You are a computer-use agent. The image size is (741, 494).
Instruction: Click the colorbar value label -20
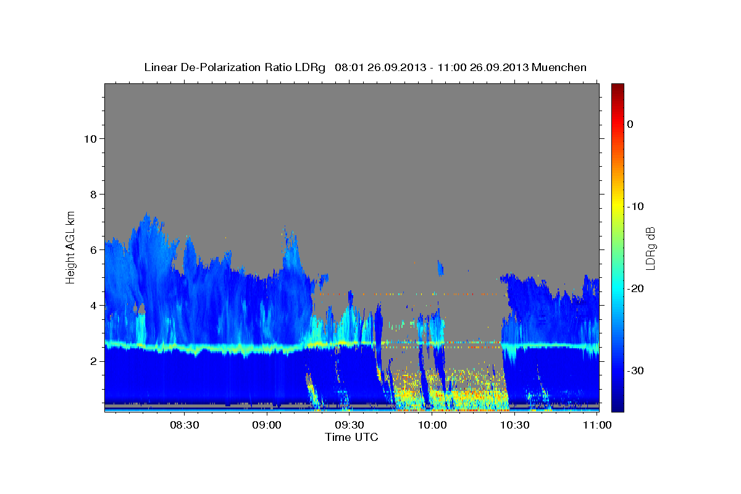(x=635, y=288)
